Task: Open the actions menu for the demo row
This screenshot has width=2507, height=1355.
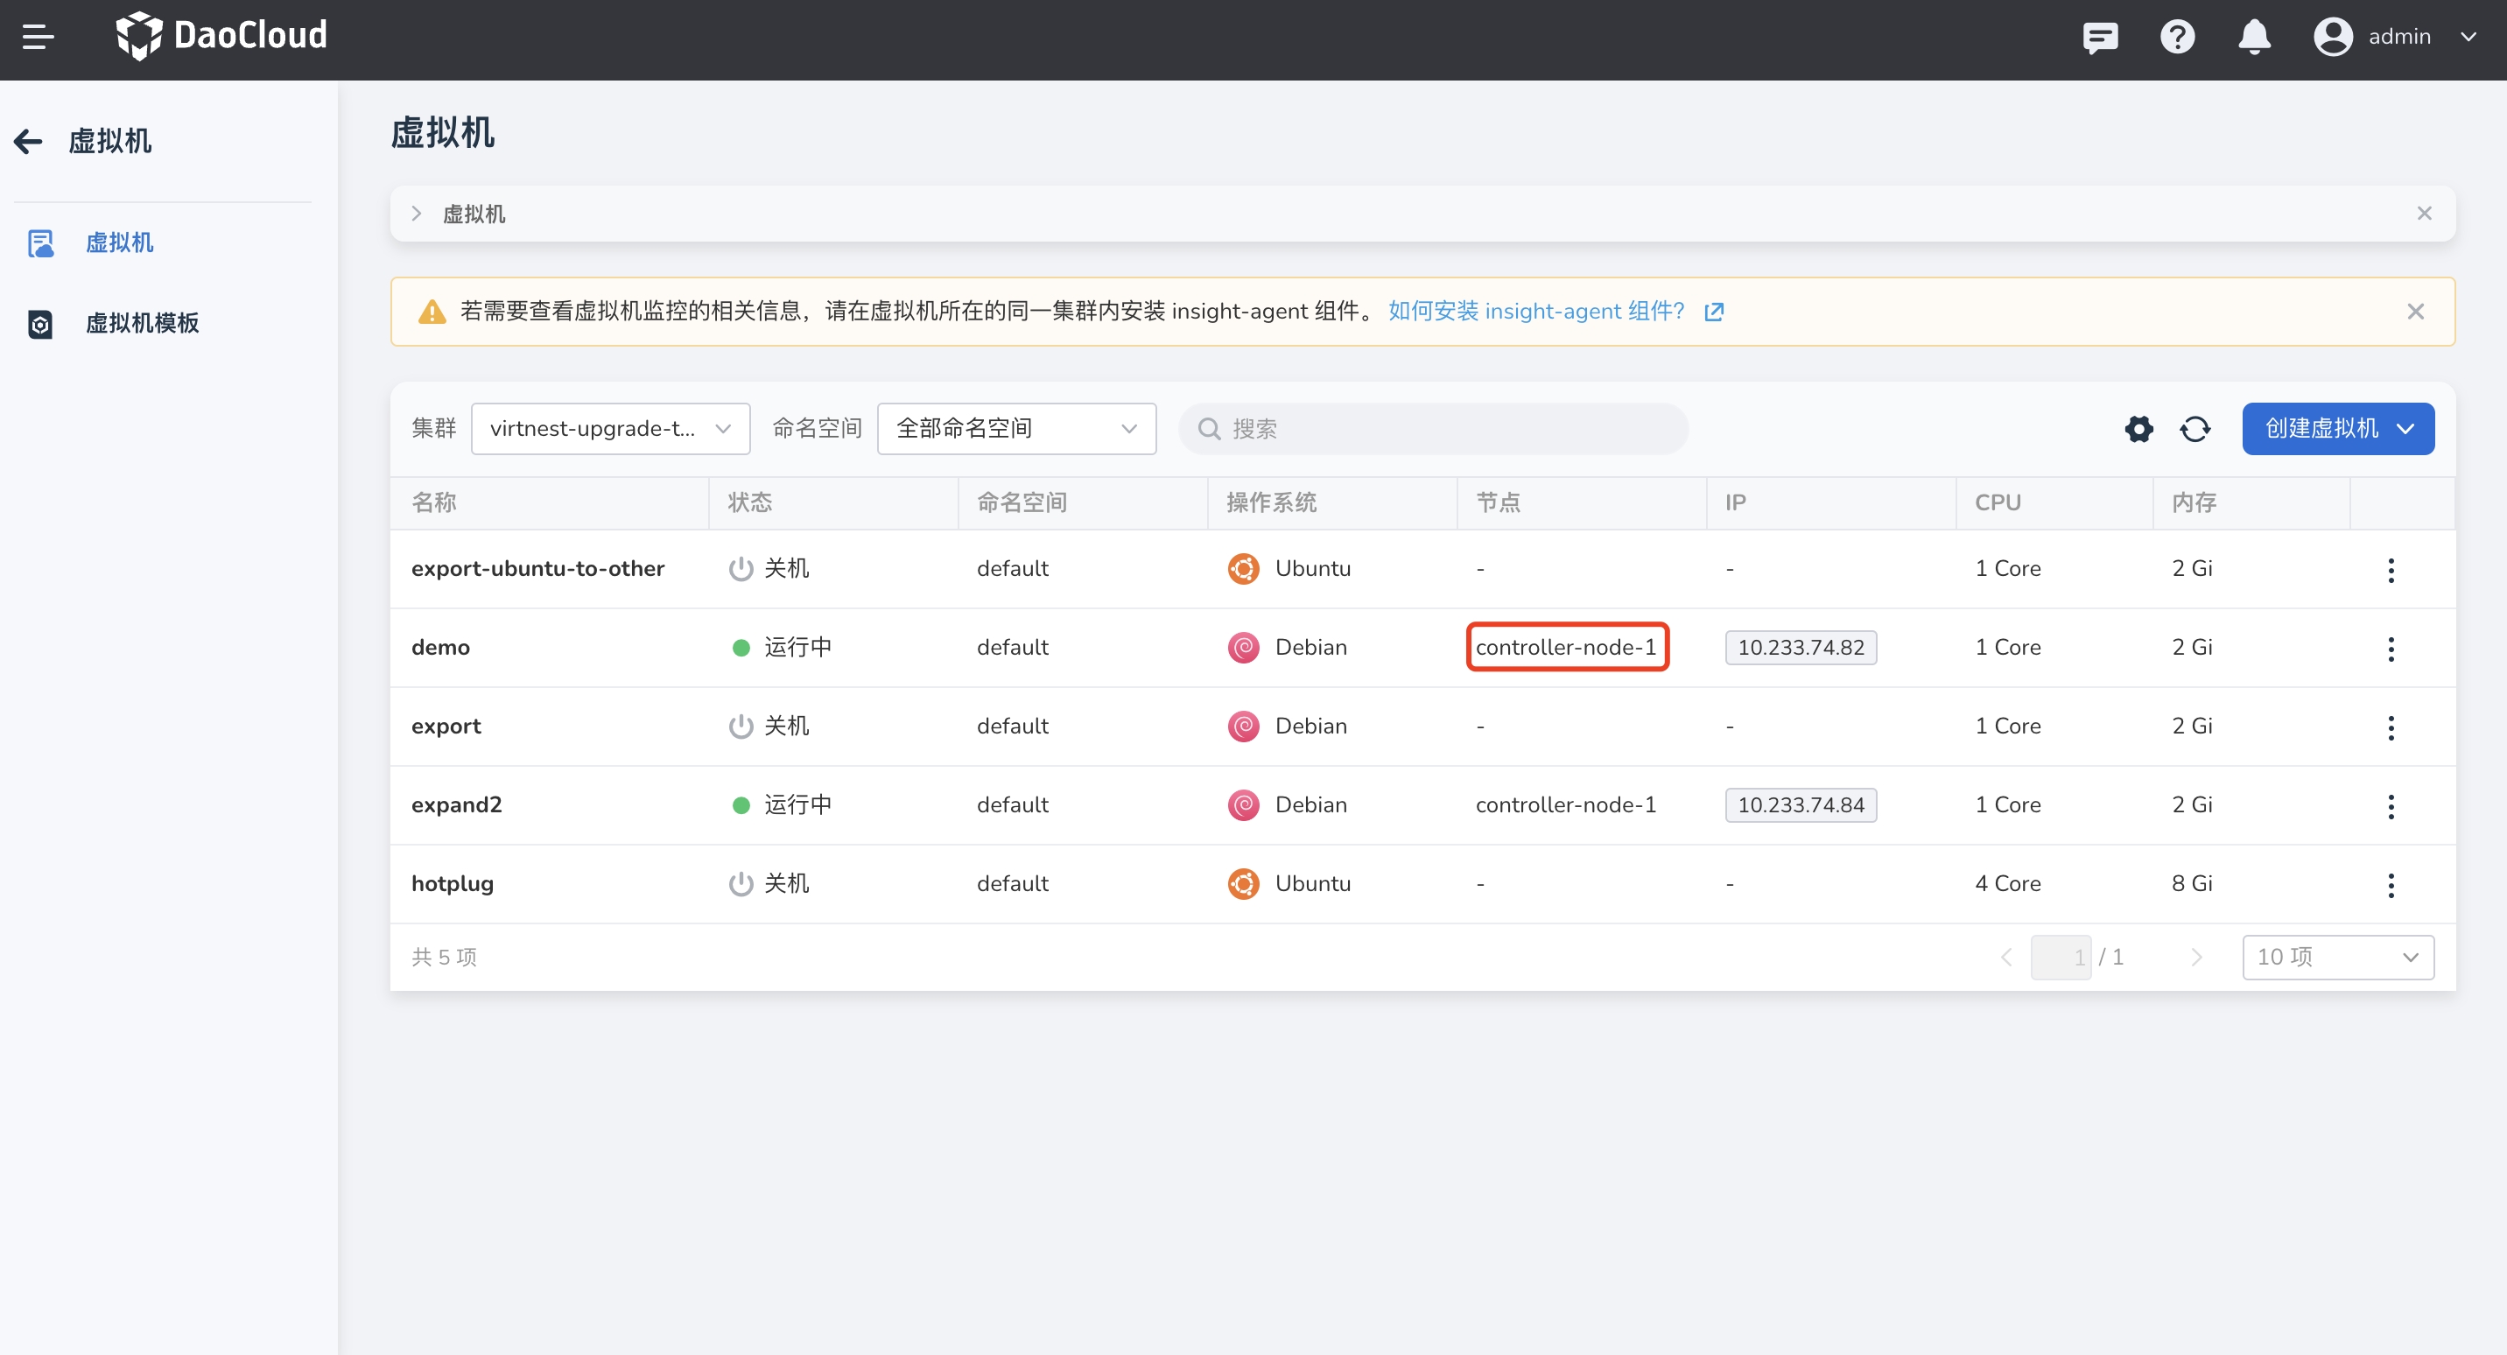Action: click(2391, 649)
